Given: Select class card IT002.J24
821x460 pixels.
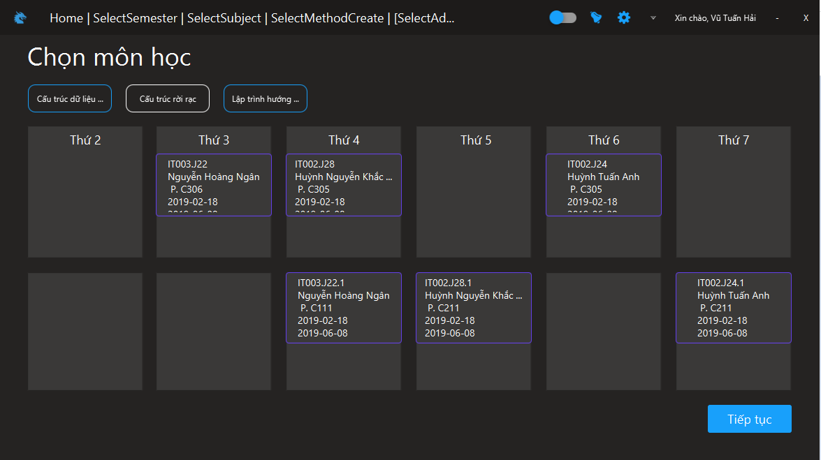Looking at the screenshot, I should pos(603,185).
